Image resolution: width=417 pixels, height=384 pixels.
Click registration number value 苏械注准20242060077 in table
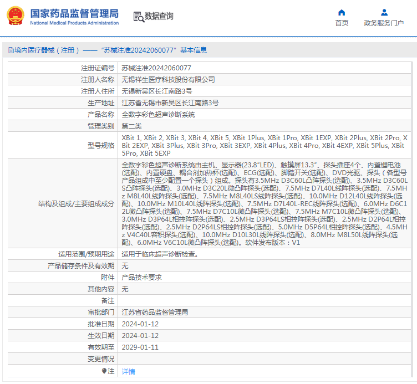tap(156, 68)
